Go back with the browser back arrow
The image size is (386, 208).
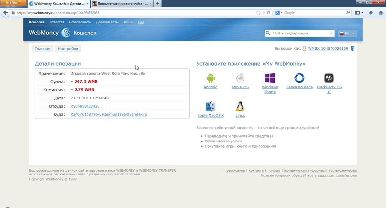click(x=5, y=13)
